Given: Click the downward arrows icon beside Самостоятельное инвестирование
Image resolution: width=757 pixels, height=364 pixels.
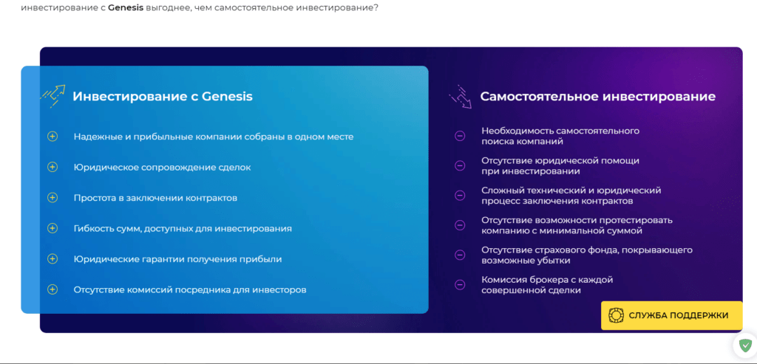Looking at the screenshot, I should pyautogui.click(x=460, y=97).
